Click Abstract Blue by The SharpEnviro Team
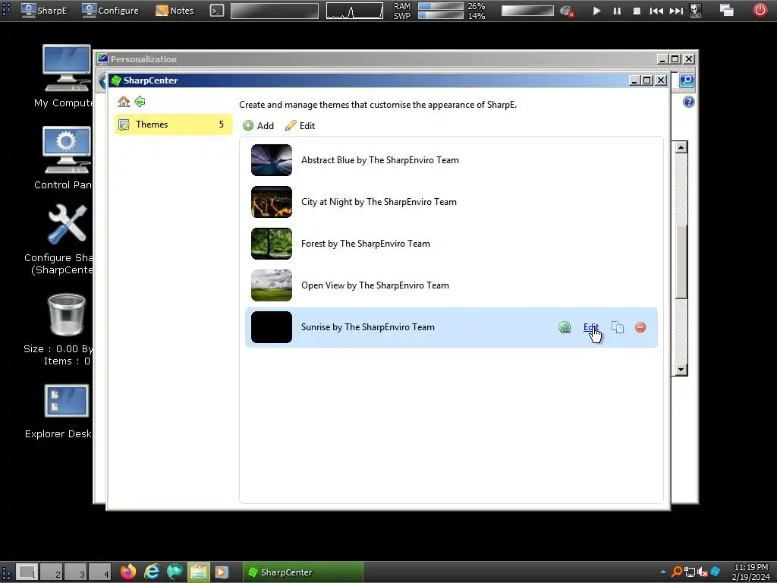777x583 pixels. (x=380, y=160)
